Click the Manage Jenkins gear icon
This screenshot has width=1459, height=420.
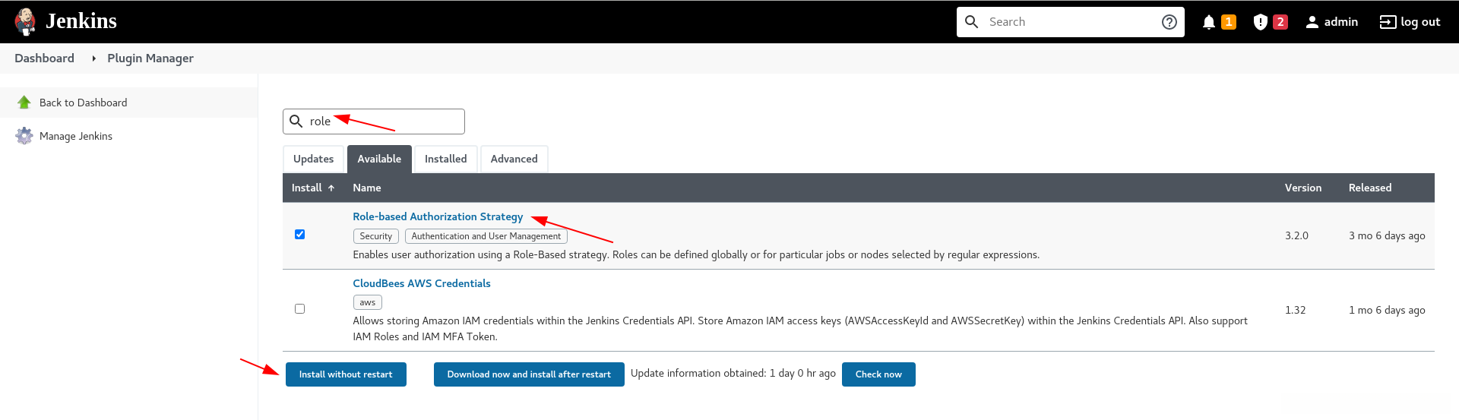(24, 136)
